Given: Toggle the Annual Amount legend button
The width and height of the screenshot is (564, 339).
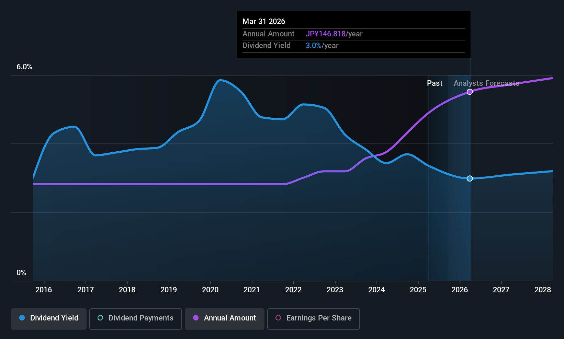Looking at the screenshot, I should (x=225, y=319).
